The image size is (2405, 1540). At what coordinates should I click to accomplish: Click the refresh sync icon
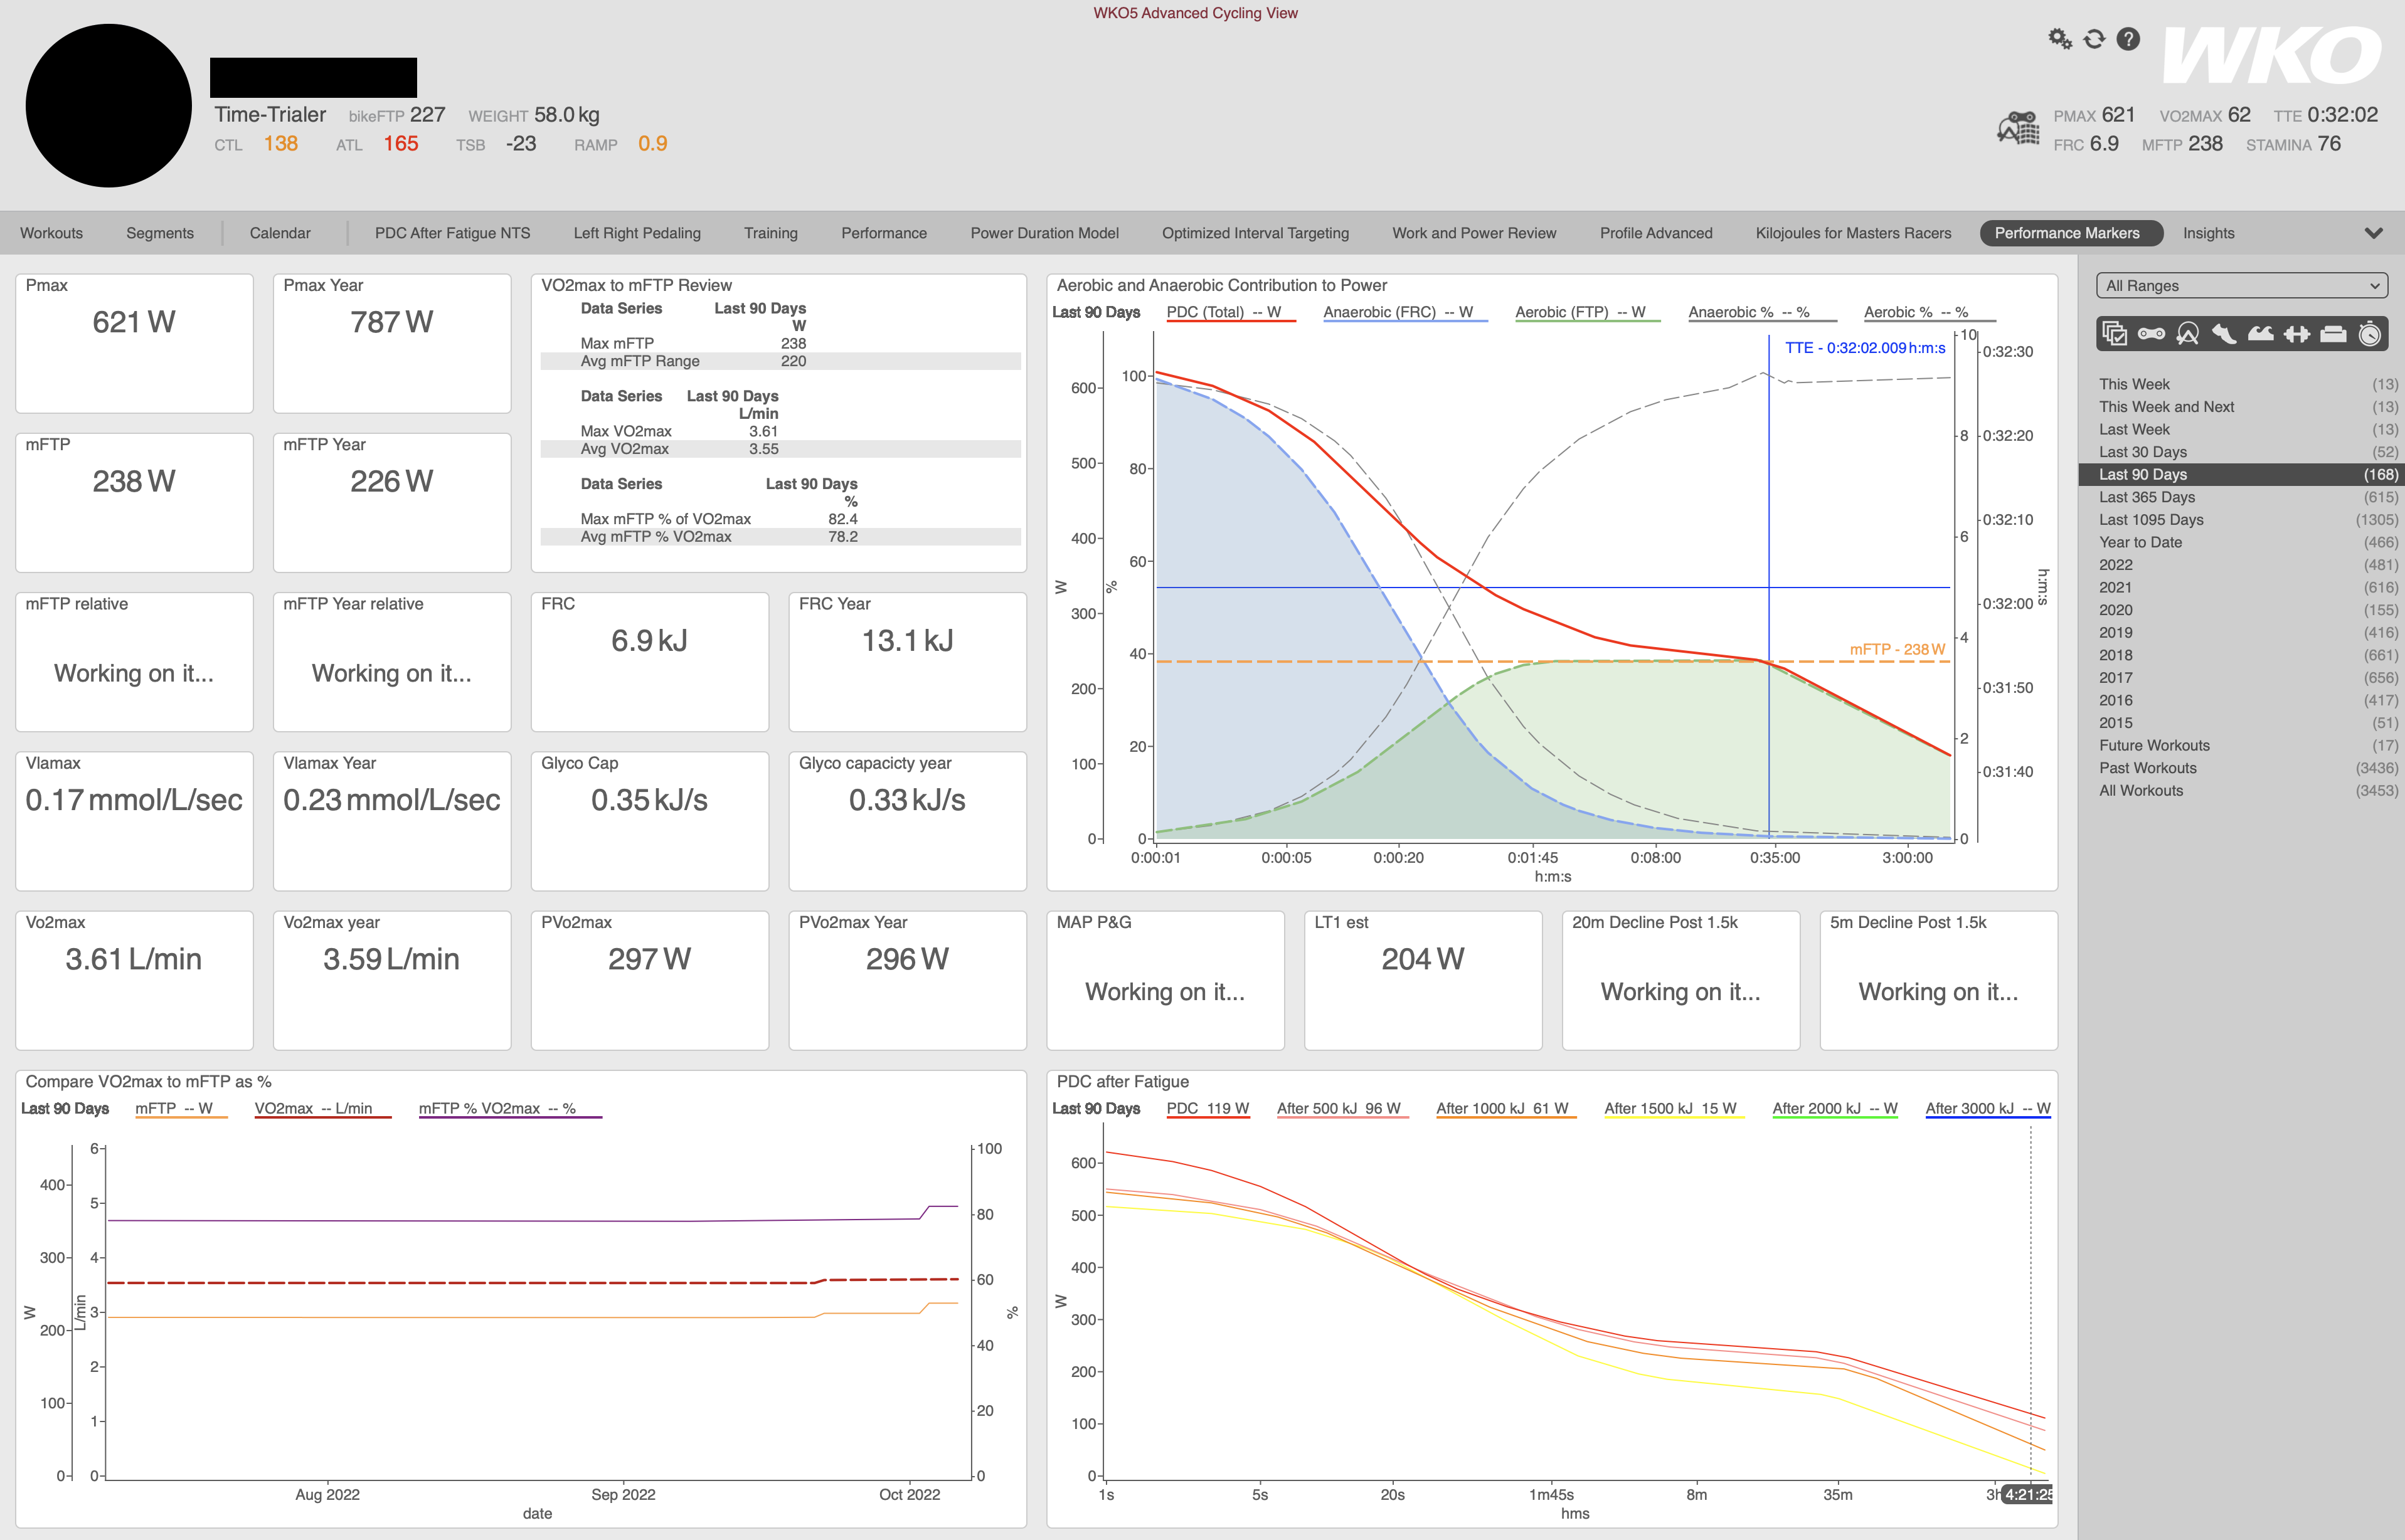[x=2094, y=39]
